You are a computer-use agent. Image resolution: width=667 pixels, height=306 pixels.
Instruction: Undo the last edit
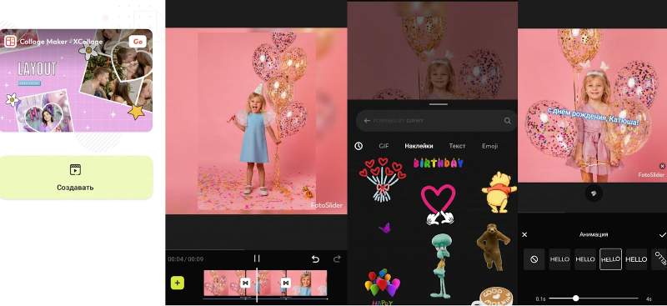click(315, 258)
